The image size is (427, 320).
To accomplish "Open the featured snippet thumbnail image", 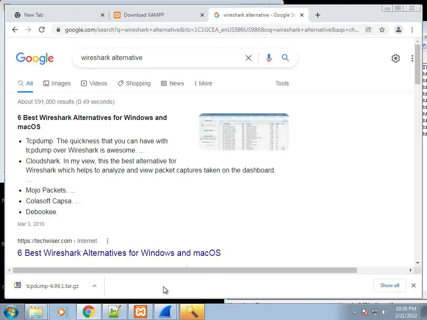I will coord(244,132).
